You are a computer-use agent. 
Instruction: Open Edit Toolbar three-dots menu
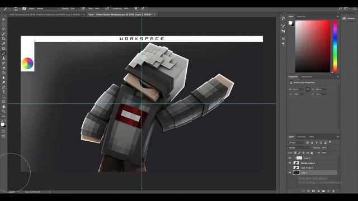3,116
